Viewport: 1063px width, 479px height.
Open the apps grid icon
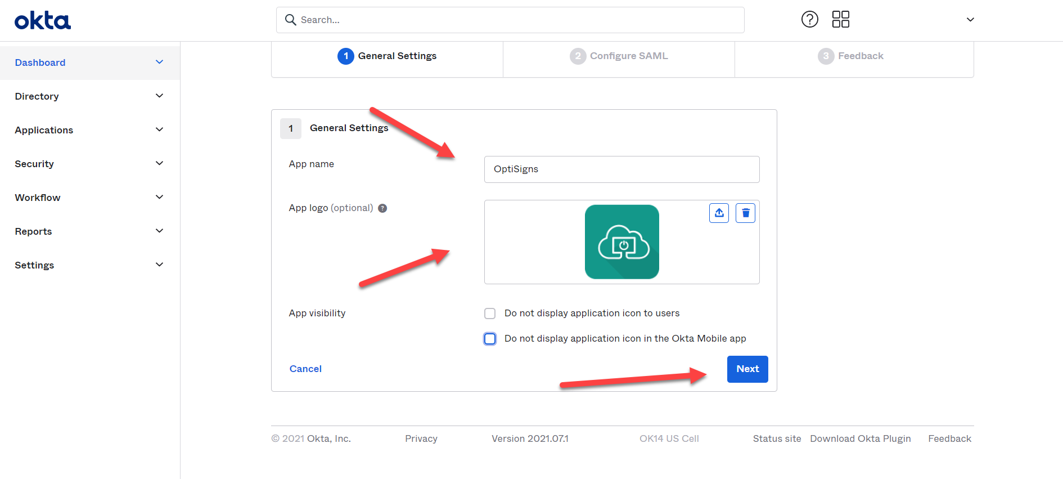(x=840, y=20)
